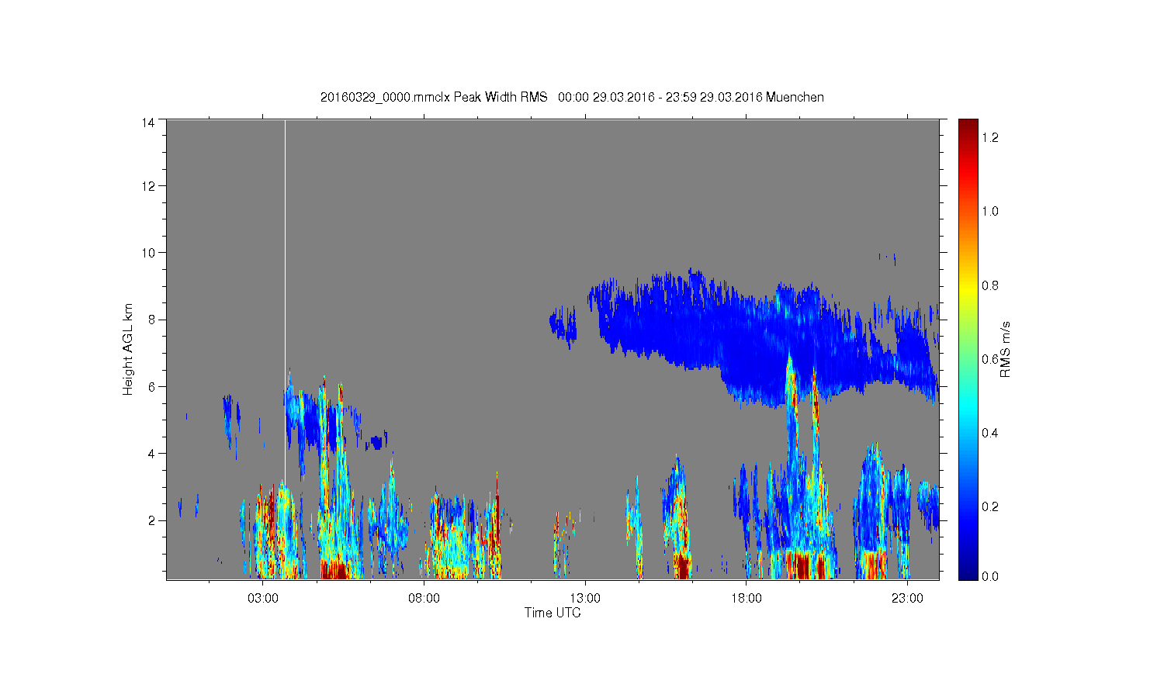Click the height axis label 12
1164x698 pixels.
coord(149,185)
